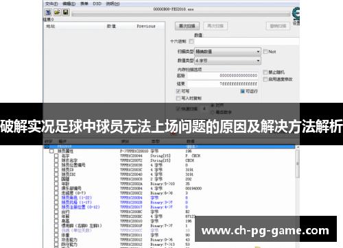Tick the 年龄 row checkbox
Screen dimensions: 343x248
click(56, 184)
